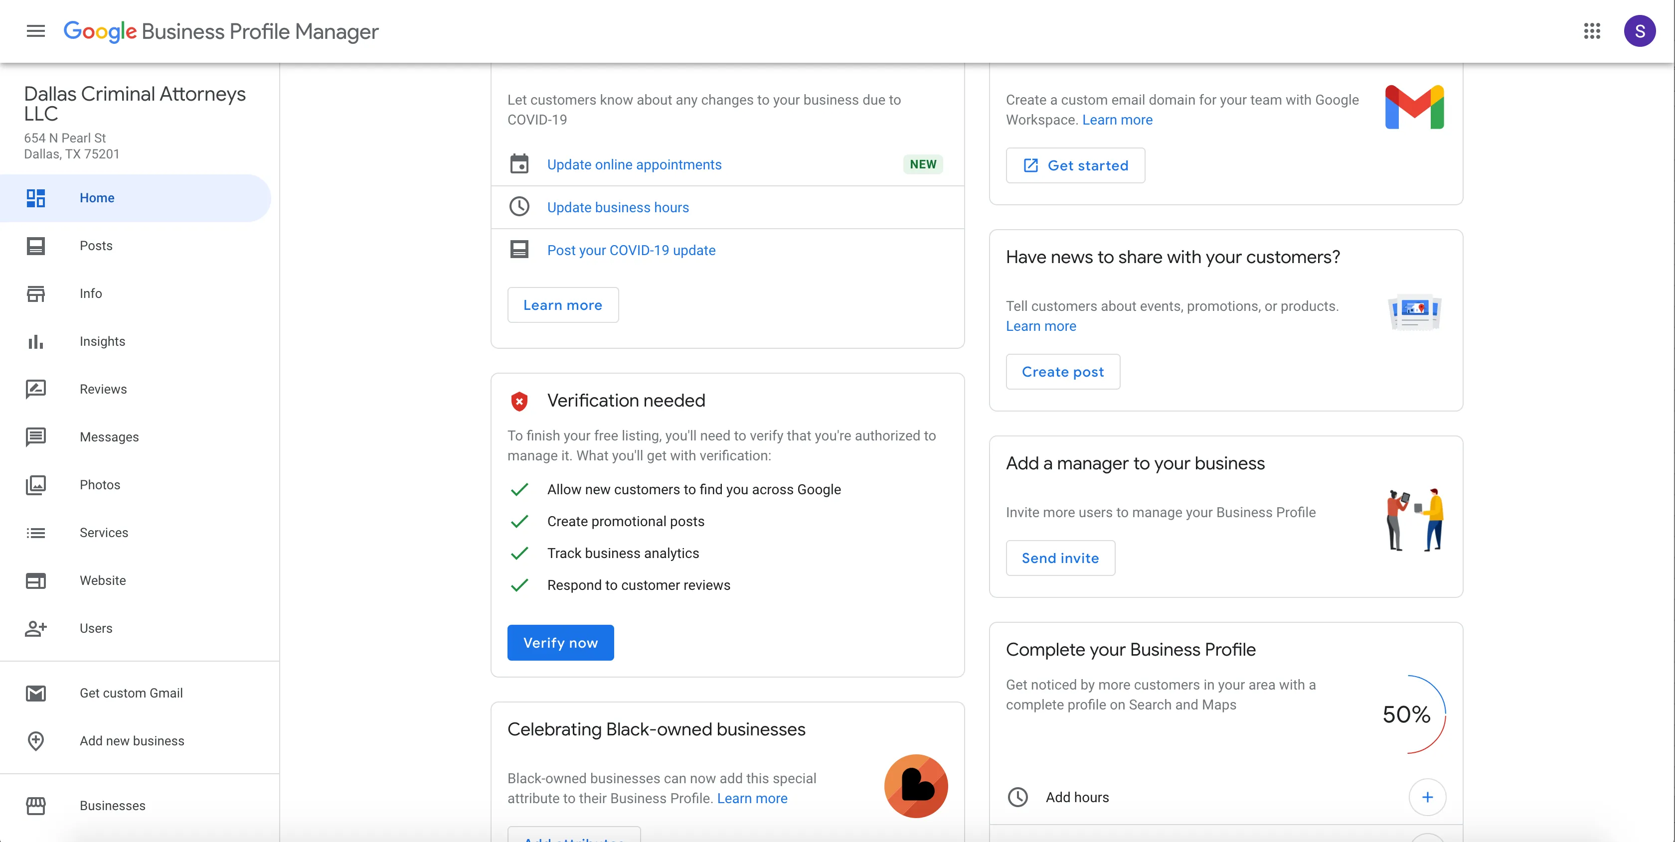Click the purple account avatar
Viewport: 1675px width, 842px height.
point(1639,30)
